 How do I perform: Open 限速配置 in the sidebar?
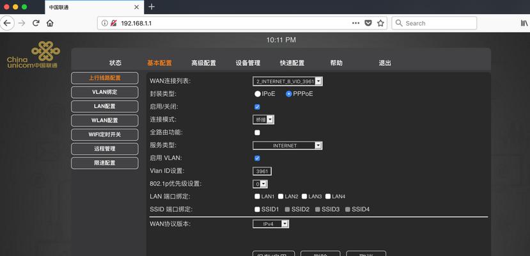point(105,163)
